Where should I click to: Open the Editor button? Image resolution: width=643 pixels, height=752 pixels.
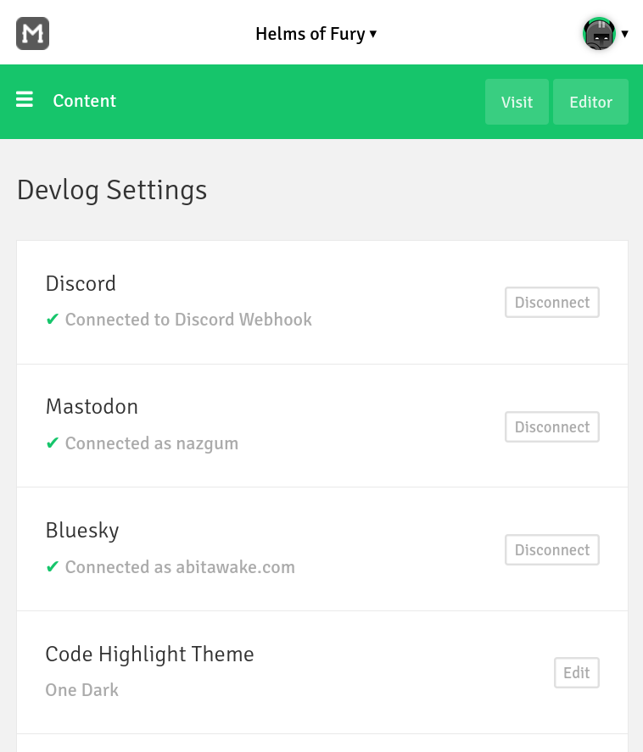[x=590, y=102]
